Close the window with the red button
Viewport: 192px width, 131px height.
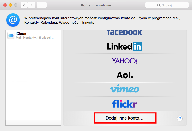(5, 5)
